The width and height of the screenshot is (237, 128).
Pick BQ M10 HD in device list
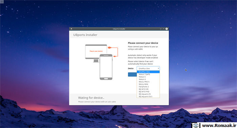(x=148, y=89)
